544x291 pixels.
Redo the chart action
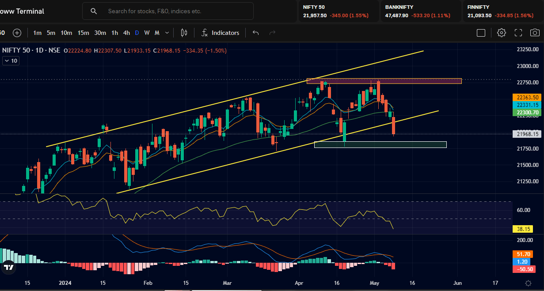tap(272, 33)
